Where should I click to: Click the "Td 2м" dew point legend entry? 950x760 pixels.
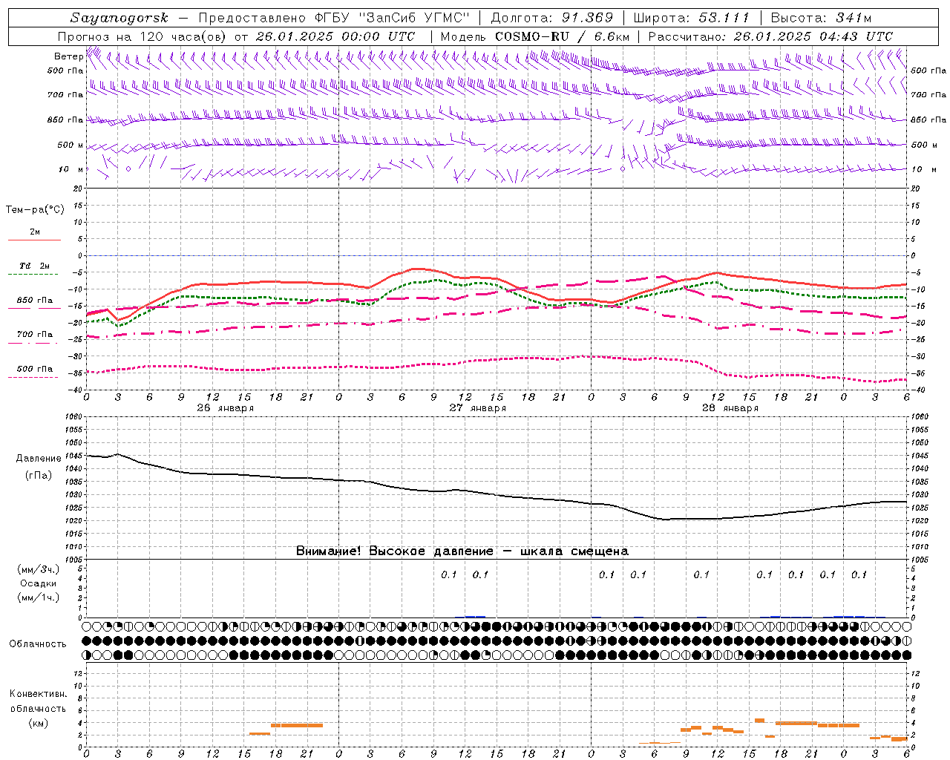pyautogui.click(x=35, y=266)
